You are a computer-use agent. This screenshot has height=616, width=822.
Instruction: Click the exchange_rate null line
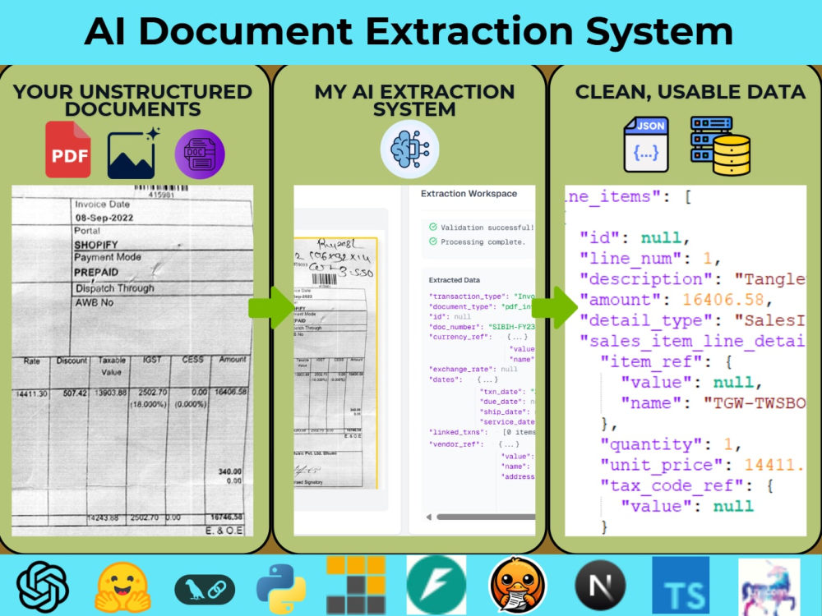pos(473,370)
